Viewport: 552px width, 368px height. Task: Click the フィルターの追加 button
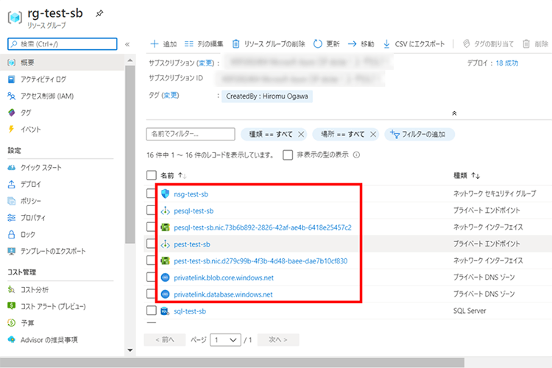coord(420,134)
